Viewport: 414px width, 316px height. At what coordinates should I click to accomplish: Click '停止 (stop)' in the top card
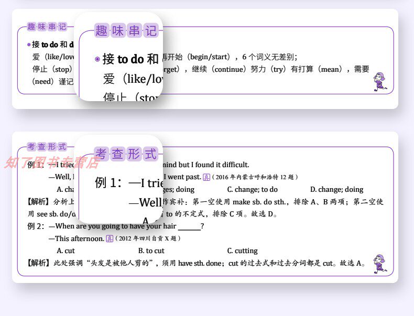(52, 69)
